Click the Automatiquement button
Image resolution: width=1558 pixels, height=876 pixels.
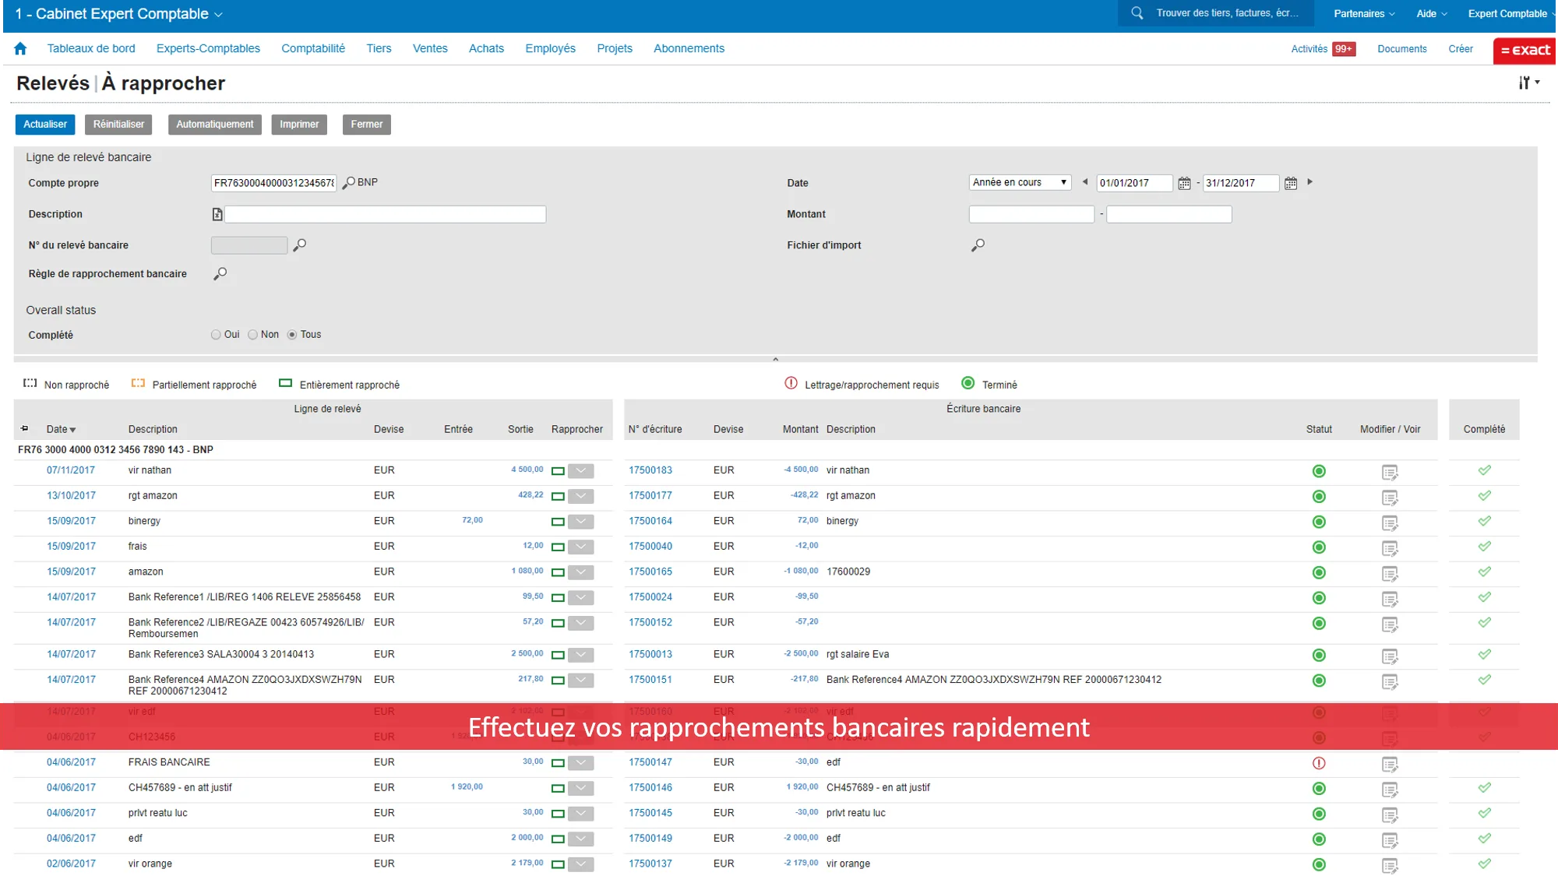(214, 125)
